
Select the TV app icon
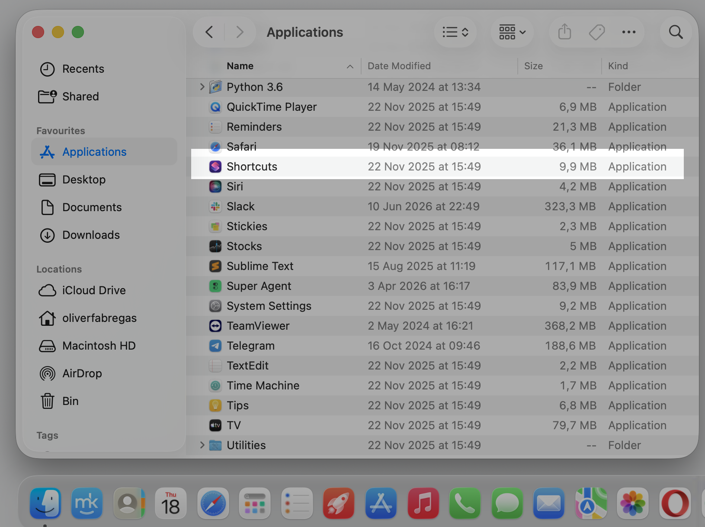coord(215,425)
